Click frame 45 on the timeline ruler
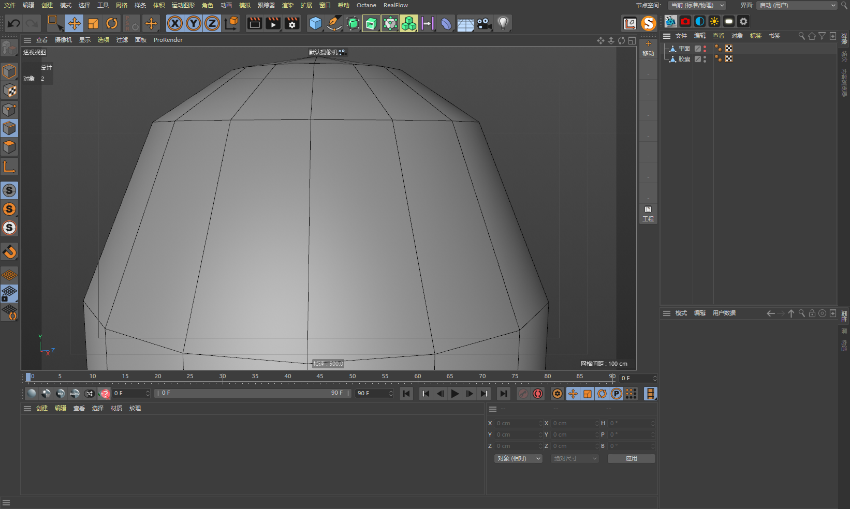Image resolution: width=850 pixels, height=509 pixels. point(320,377)
